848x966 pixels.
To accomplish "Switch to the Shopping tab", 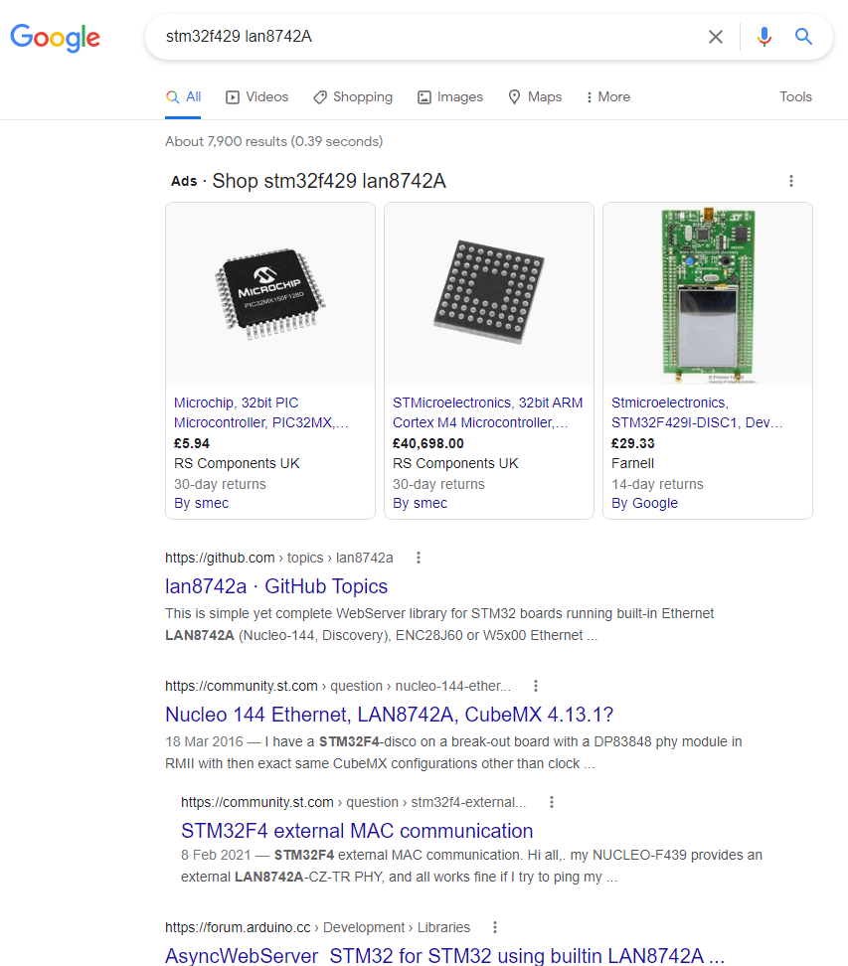I will (x=353, y=96).
